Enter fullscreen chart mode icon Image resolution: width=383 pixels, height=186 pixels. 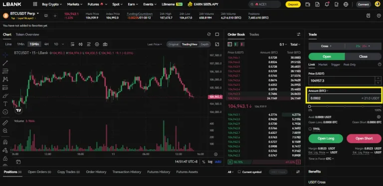pyautogui.click(x=217, y=44)
